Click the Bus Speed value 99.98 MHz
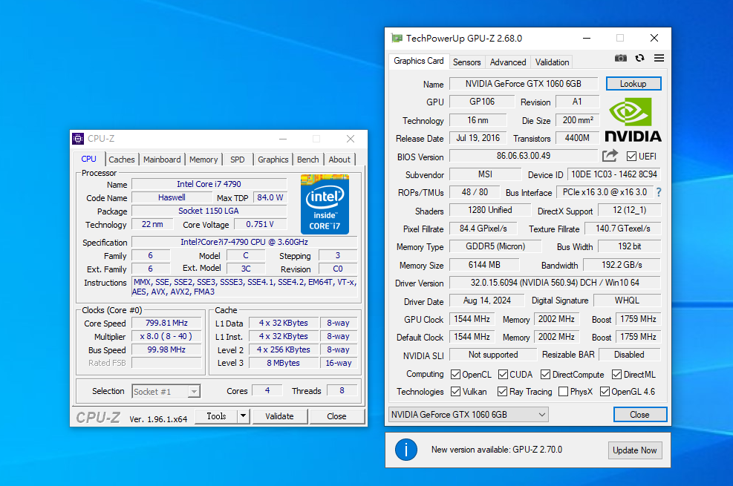This screenshot has width=733, height=486. point(166,349)
